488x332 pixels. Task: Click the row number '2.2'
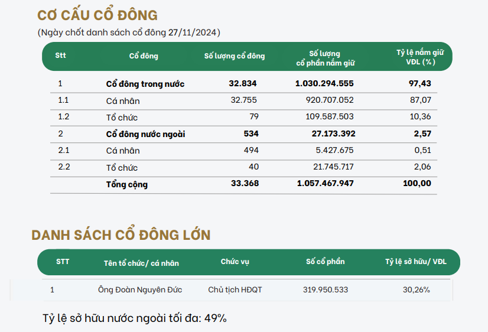click(64, 167)
